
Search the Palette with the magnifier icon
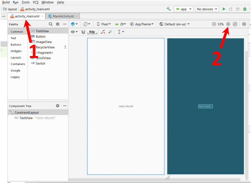pos(51,24)
